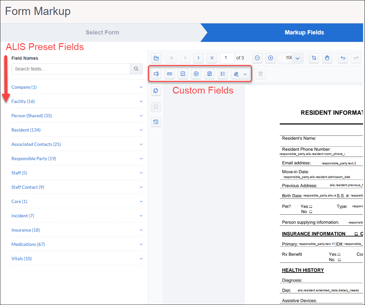Screen dimensions: 365x305
Task: Click the delete trash icon
Action: pyautogui.click(x=261, y=74)
